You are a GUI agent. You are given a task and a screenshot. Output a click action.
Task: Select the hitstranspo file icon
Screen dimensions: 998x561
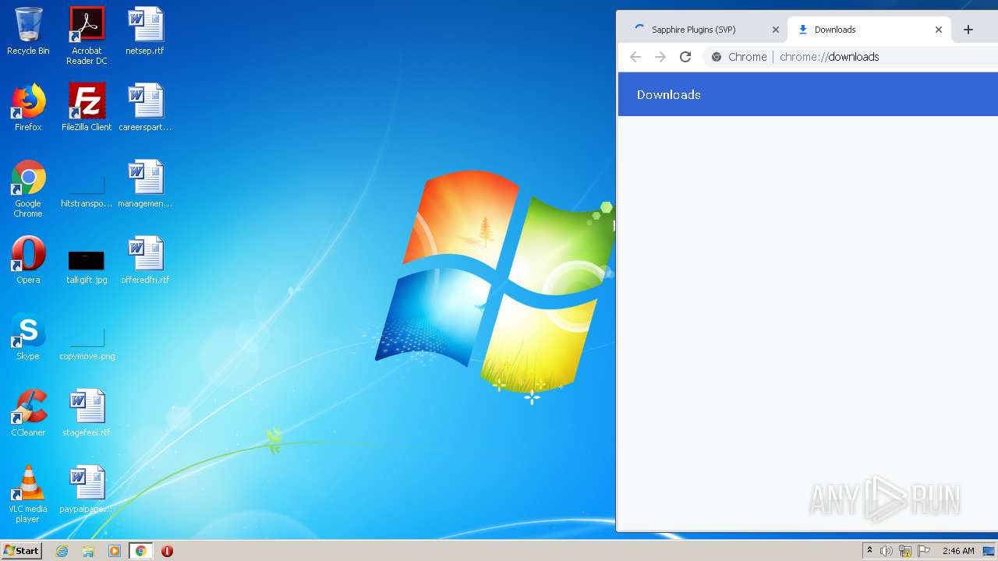pyautogui.click(x=87, y=189)
